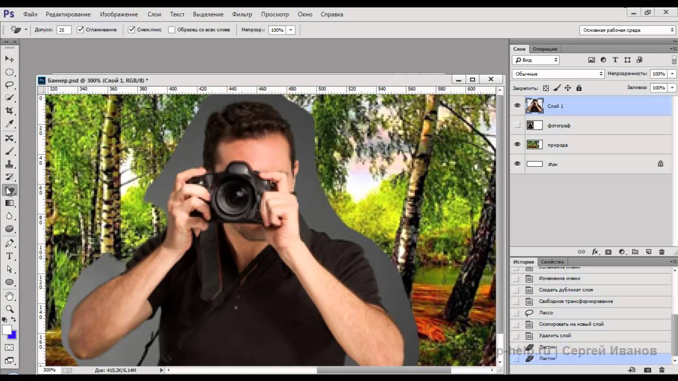Viewport: 678px width, 381px height.
Task: Select the Pen tool
Action: pyautogui.click(x=10, y=243)
